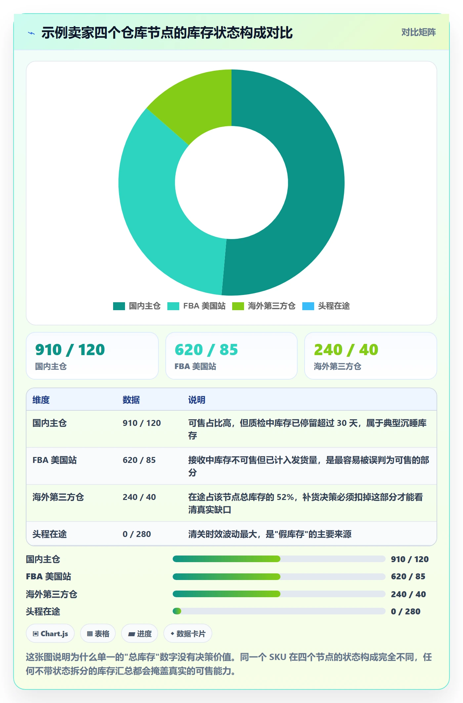Click the 数据 table column header
463x703 pixels.
(131, 400)
